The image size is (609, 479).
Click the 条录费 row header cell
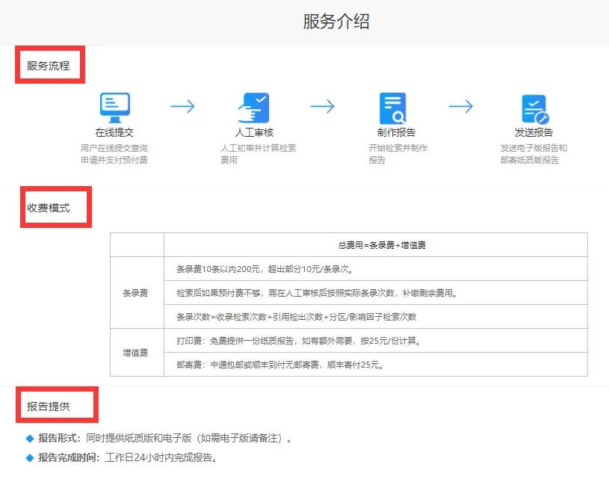click(136, 293)
